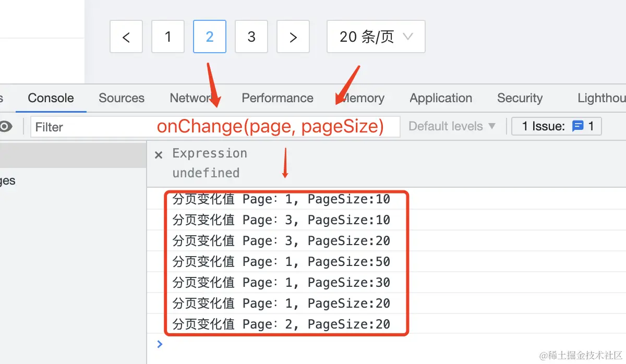This screenshot has width=626, height=364.
Task: Switch to the Console tab
Action: [x=51, y=98]
